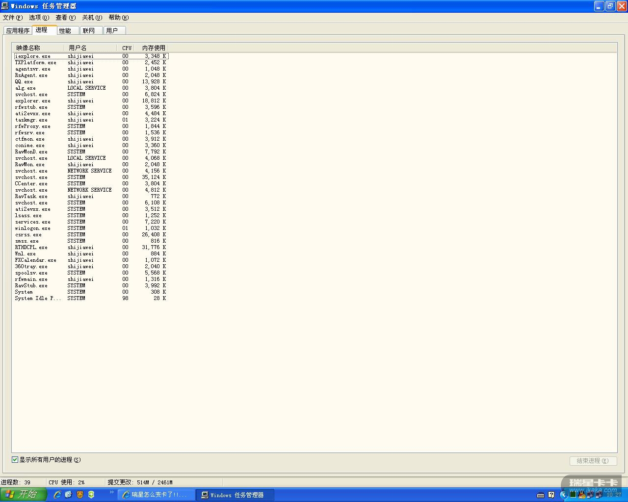
Task: Select the FXCalendar.exe process row
Action: coord(91,260)
